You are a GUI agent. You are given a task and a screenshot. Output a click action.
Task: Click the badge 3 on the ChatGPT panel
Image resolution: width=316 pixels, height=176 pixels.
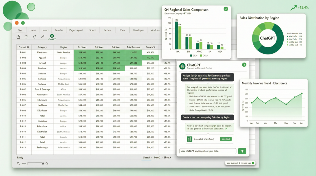point(244,65)
